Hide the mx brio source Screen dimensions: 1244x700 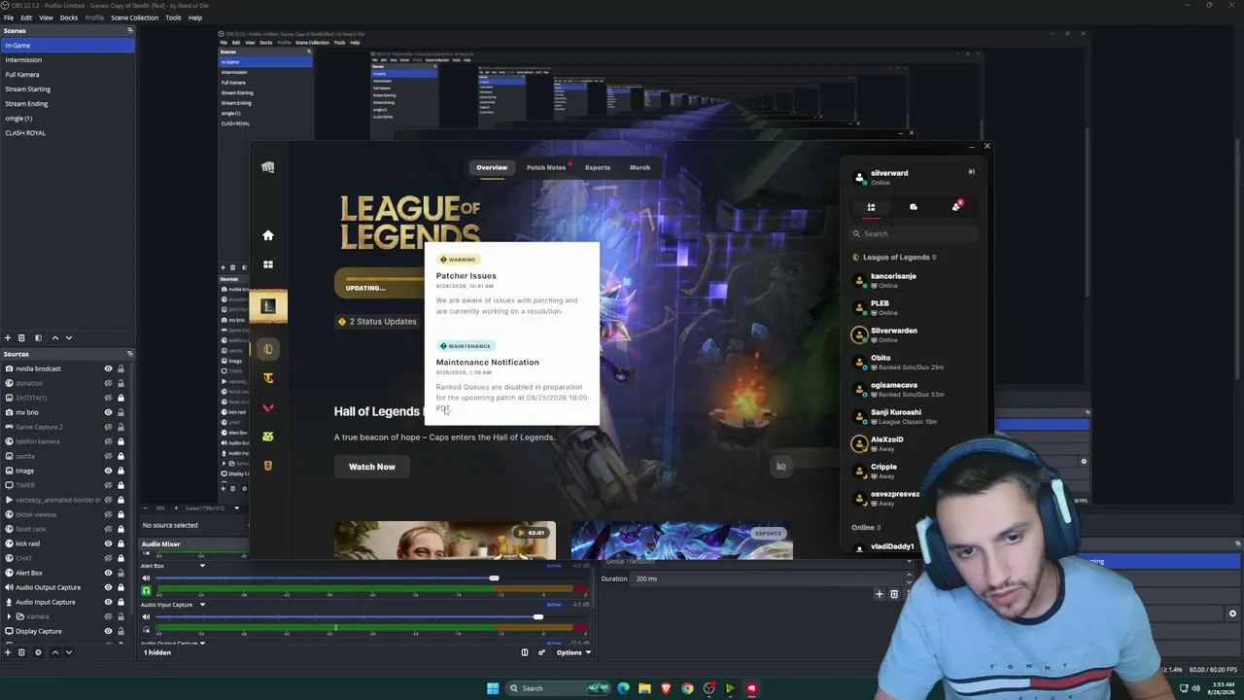[x=108, y=412]
